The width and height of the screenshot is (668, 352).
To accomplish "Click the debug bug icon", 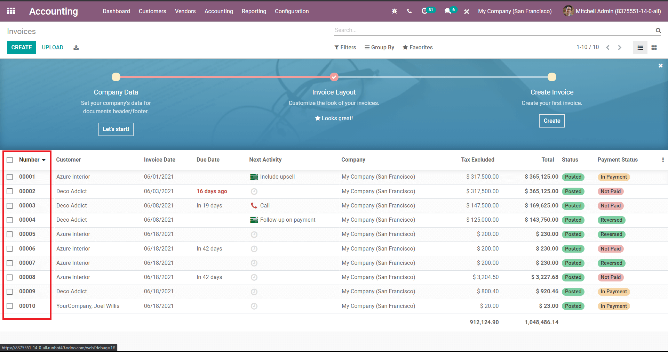I will point(394,11).
